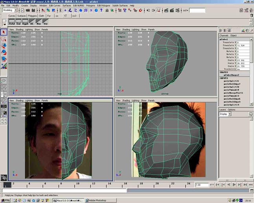Select the arrow Select tool
This screenshot has width=254, height=203.
[4, 32]
